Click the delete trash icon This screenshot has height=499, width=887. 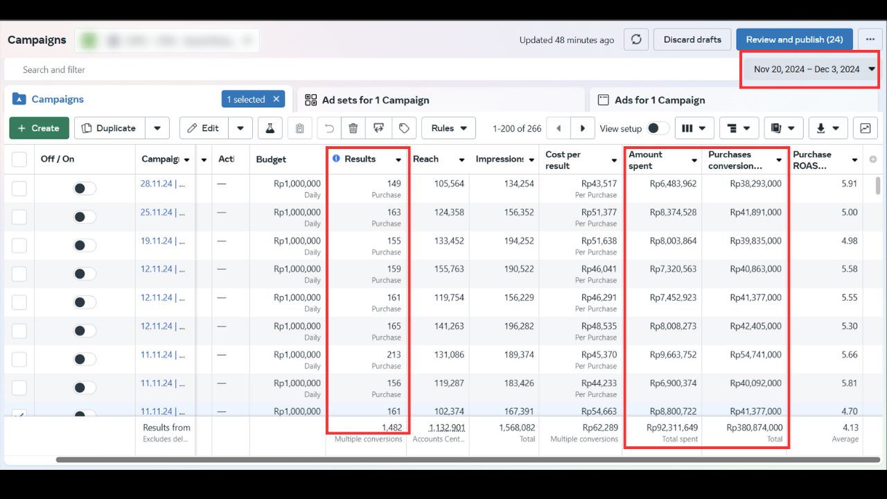click(353, 128)
